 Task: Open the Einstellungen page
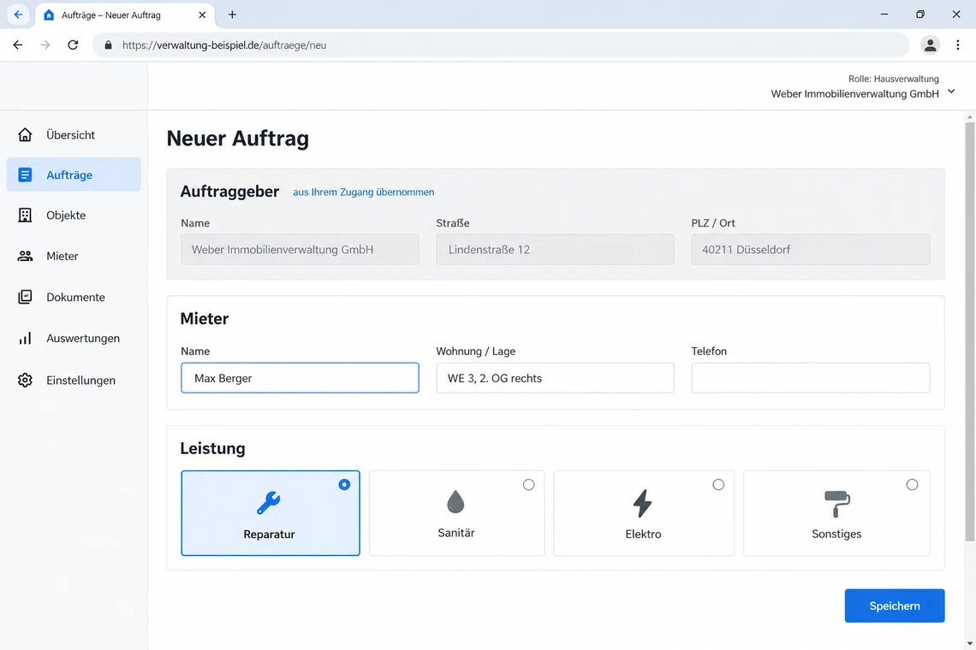(74, 380)
